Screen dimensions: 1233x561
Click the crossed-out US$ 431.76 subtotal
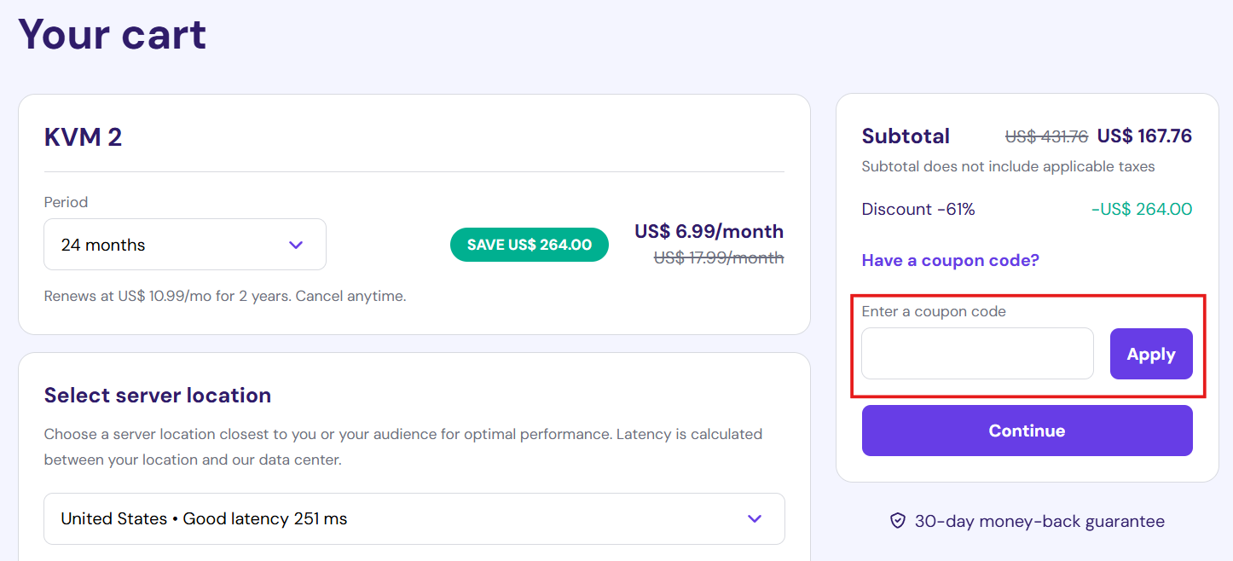click(1046, 136)
